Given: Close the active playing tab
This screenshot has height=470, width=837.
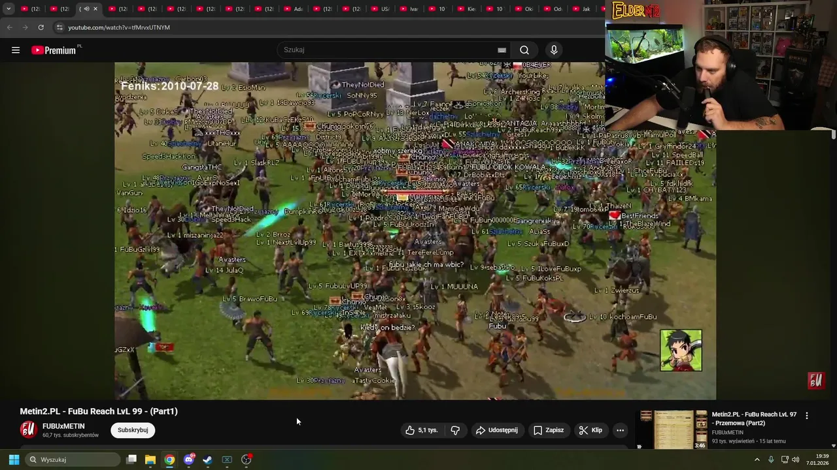Looking at the screenshot, I should coord(95,9).
